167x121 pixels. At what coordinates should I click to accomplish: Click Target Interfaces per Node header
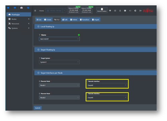[95, 73]
